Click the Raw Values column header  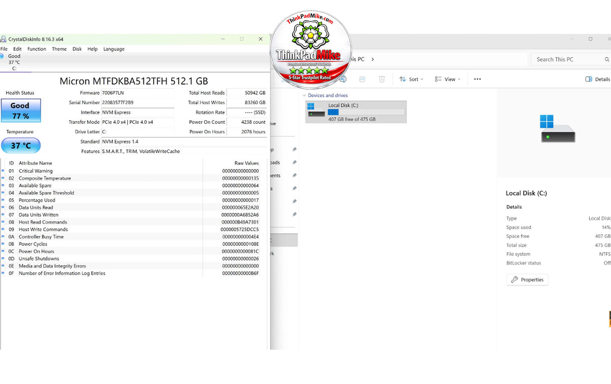(246, 163)
